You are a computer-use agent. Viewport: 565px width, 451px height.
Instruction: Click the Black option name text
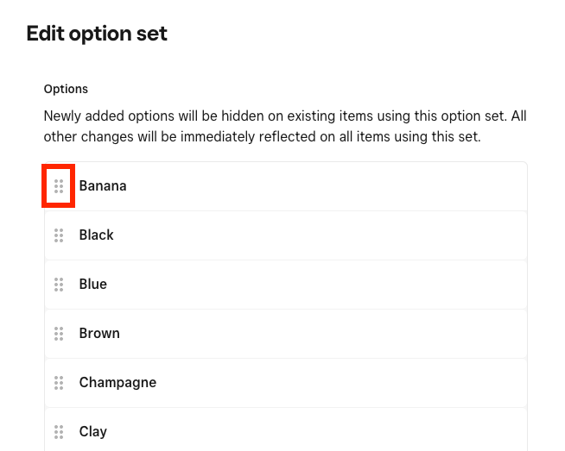97,235
